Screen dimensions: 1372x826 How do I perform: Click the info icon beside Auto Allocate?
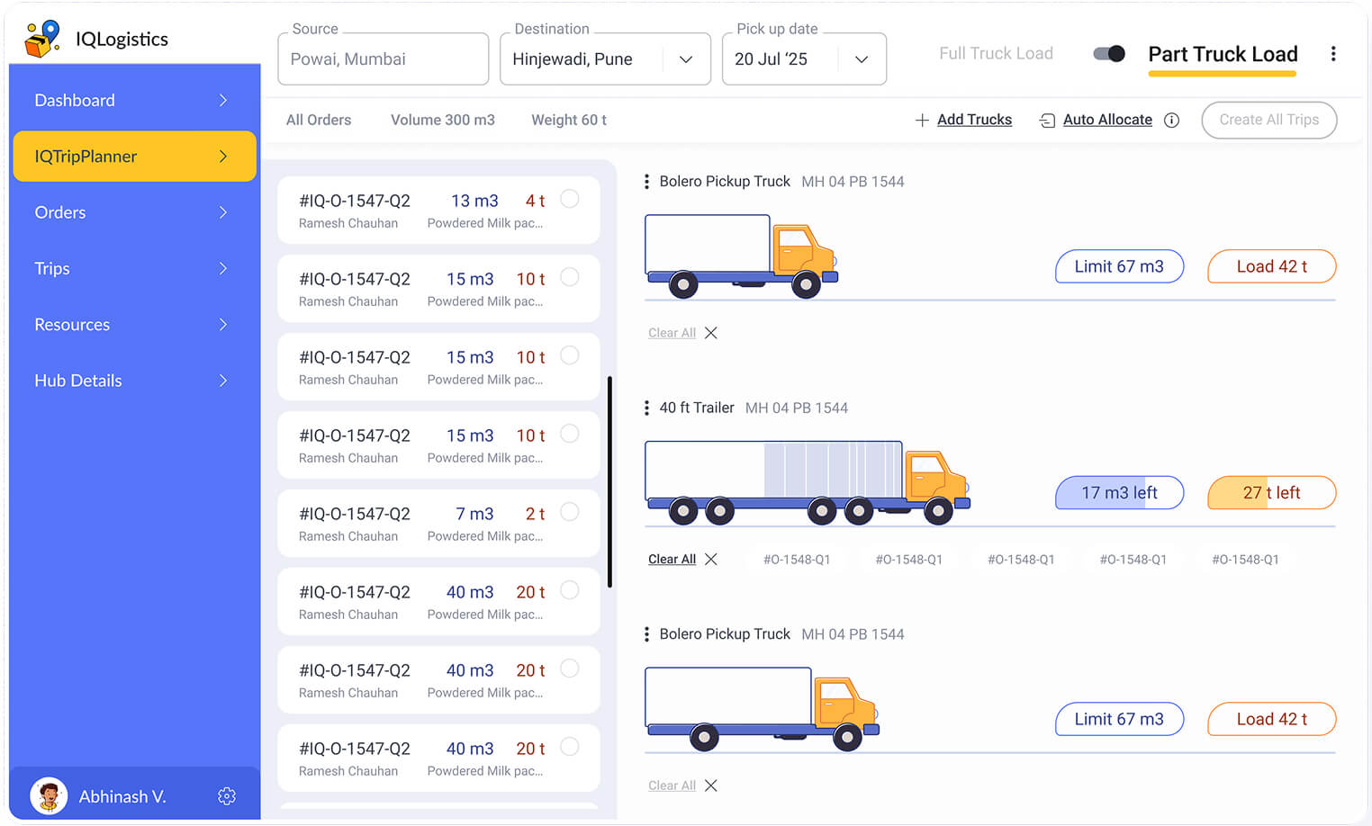pos(1171,120)
